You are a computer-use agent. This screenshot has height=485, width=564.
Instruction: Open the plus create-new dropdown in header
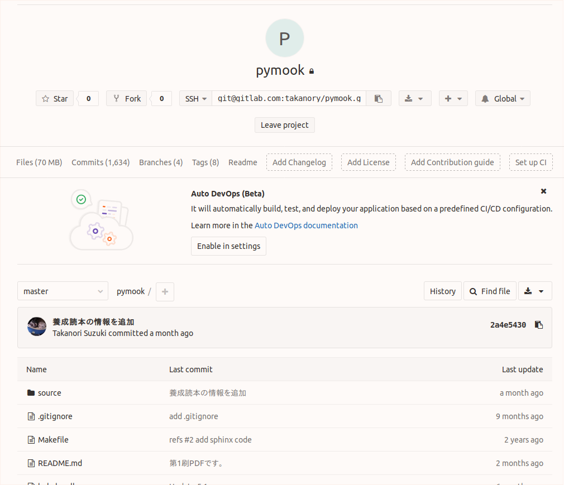(453, 99)
